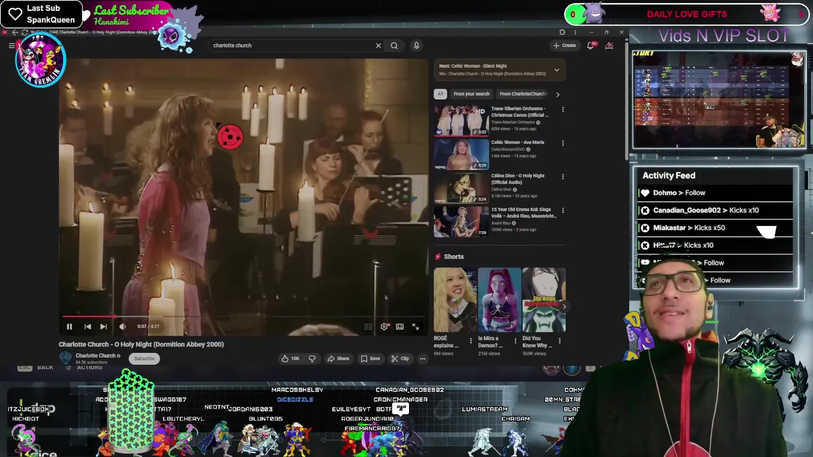Share the Charlotte Church video
This screenshot has width=813, height=457.
point(338,359)
